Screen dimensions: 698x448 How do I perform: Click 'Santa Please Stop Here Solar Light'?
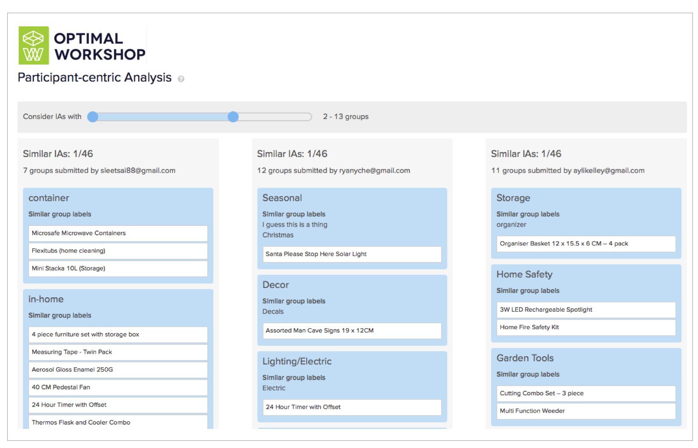(352, 254)
